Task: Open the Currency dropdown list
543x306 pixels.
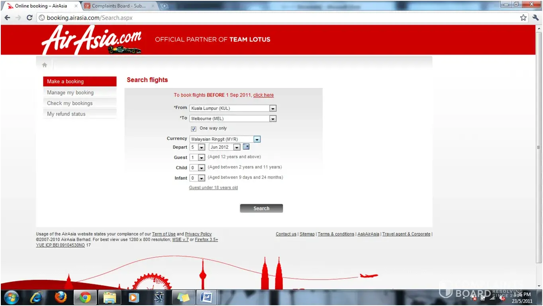Action: tap(257, 139)
